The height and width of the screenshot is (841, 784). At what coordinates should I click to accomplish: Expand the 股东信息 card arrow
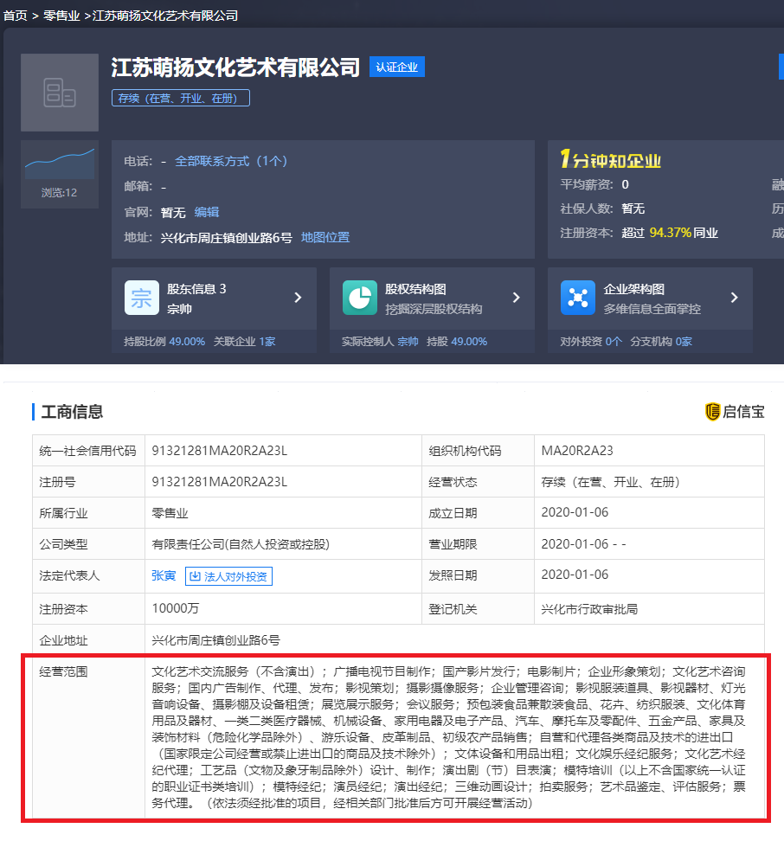click(299, 298)
